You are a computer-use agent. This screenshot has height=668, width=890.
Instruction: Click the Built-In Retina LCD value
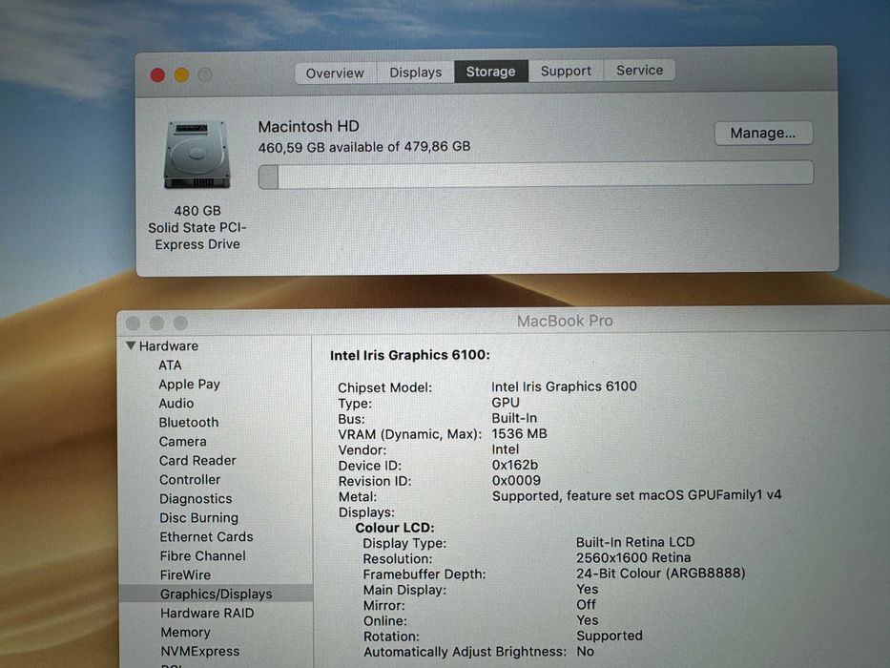click(635, 542)
